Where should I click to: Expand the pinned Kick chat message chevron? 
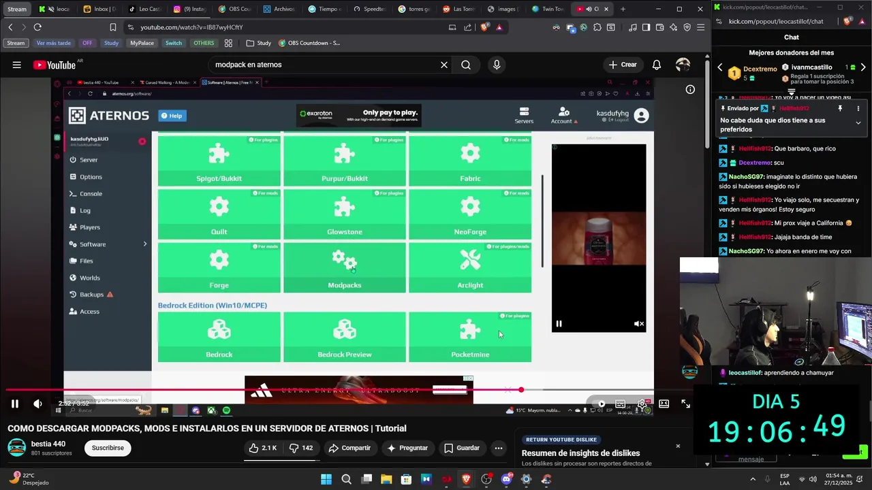pos(858,123)
